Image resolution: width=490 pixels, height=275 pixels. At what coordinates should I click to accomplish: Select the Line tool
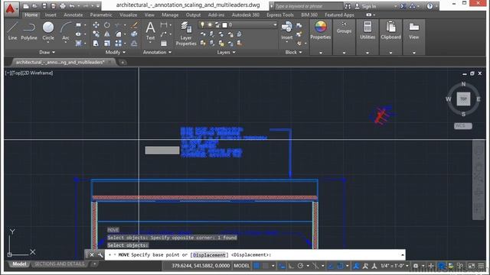12,31
